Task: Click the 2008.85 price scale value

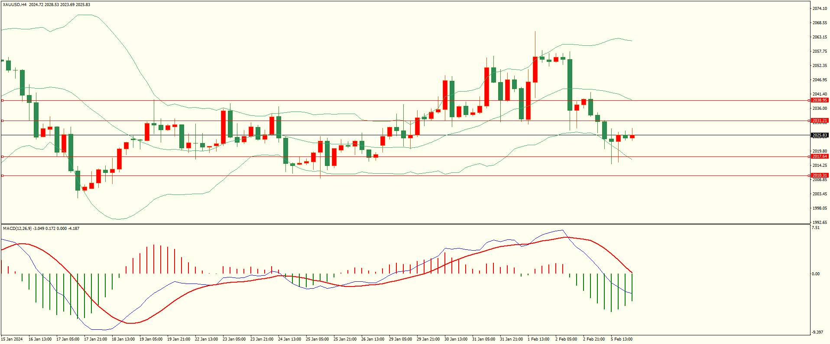Action: [x=820, y=180]
